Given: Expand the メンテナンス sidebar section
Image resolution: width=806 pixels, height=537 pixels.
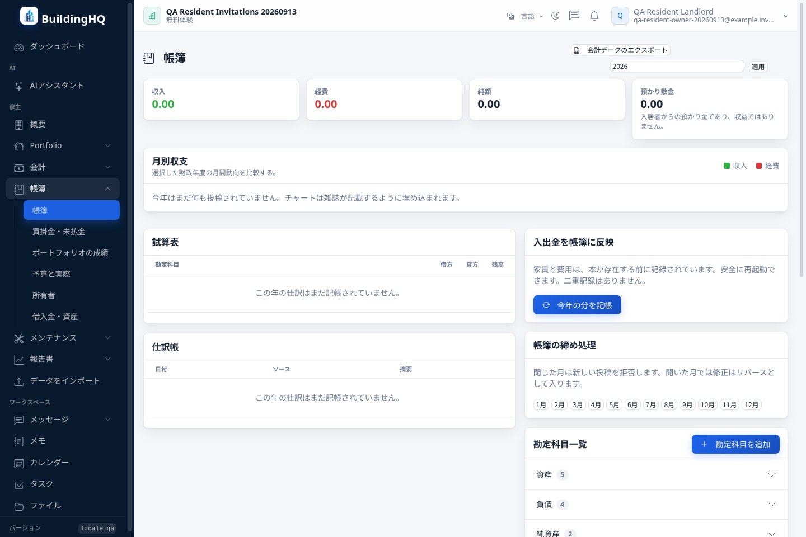Looking at the screenshot, I should pos(63,338).
